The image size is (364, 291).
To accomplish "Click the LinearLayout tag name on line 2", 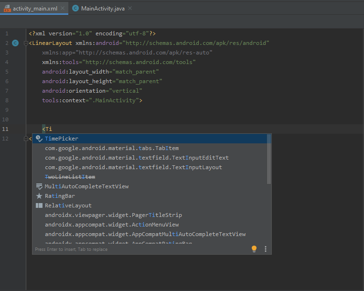I will (x=52, y=43).
